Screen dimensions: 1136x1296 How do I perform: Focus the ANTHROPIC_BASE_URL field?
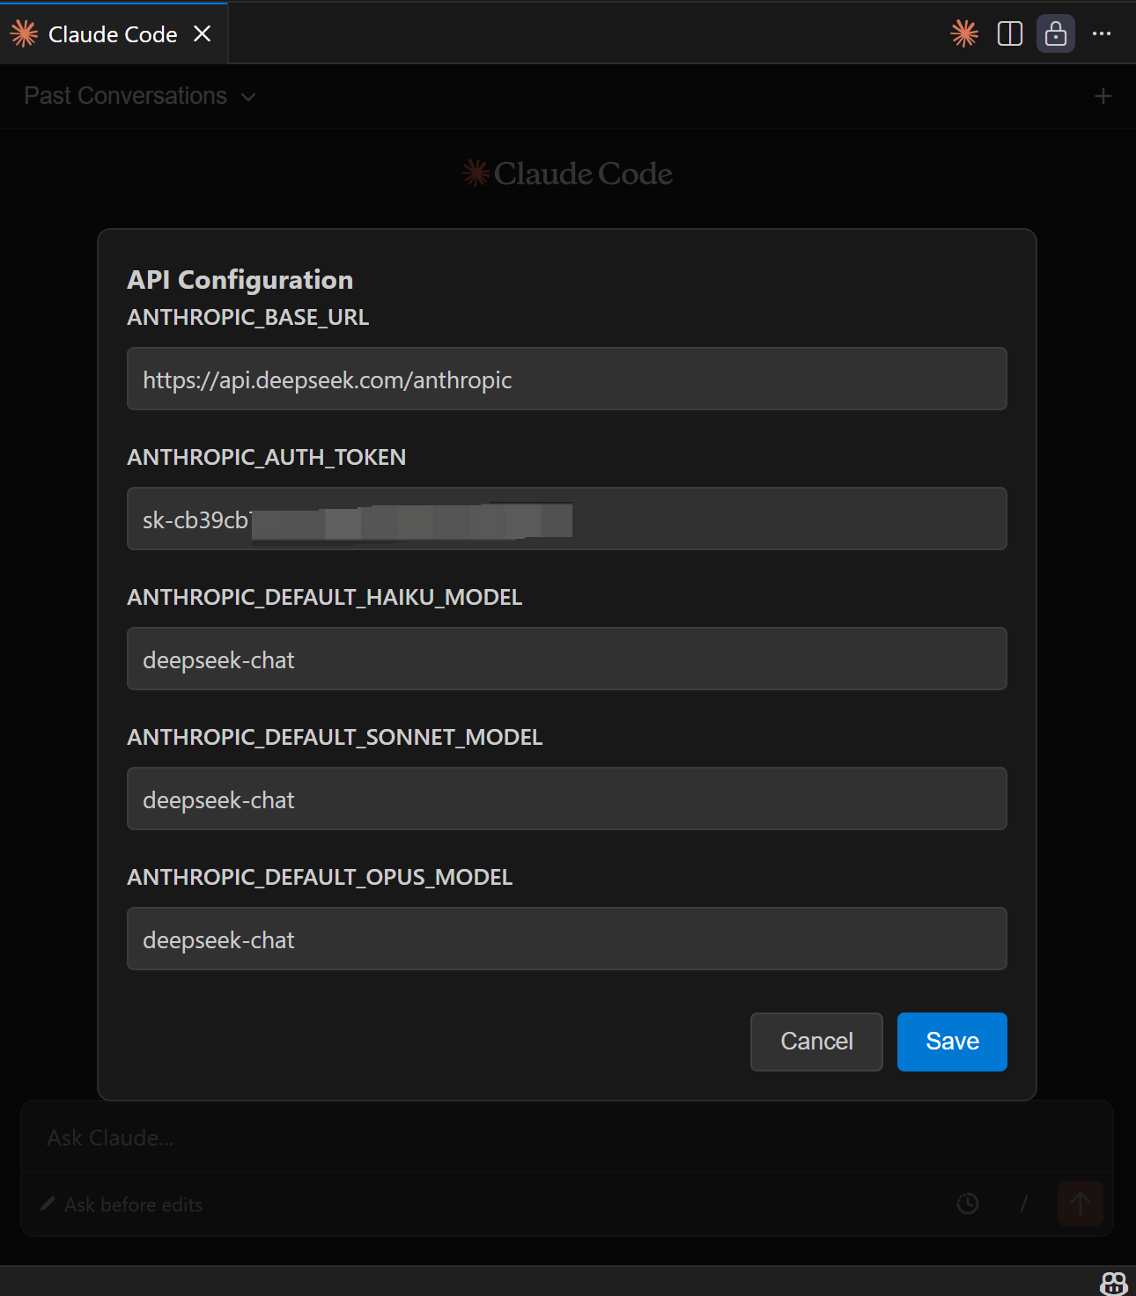point(566,379)
